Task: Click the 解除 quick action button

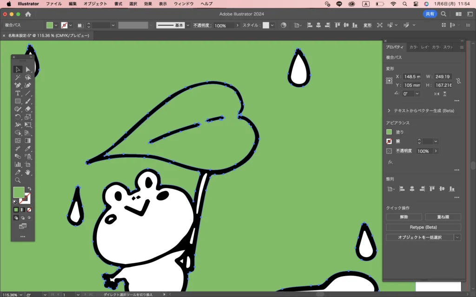Action: point(404,217)
